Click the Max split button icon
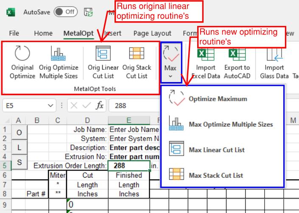Image resolution: width=299 pixels, height=213 pixels. (x=171, y=54)
